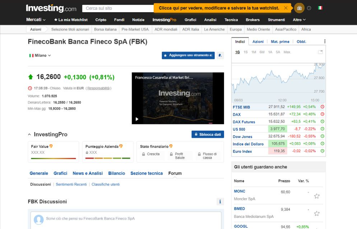The height and width of the screenshot is (229, 357).
Task: Open the MONC ticker link
Action: click(239, 191)
